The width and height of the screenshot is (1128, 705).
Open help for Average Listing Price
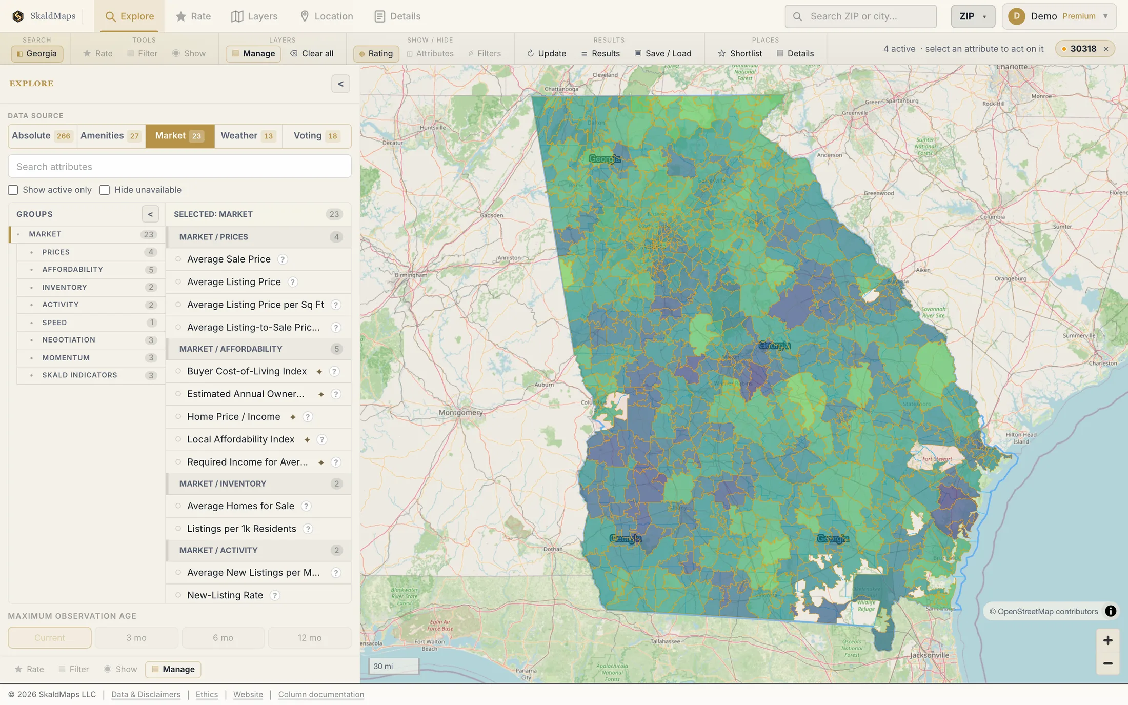click(293, 282)
